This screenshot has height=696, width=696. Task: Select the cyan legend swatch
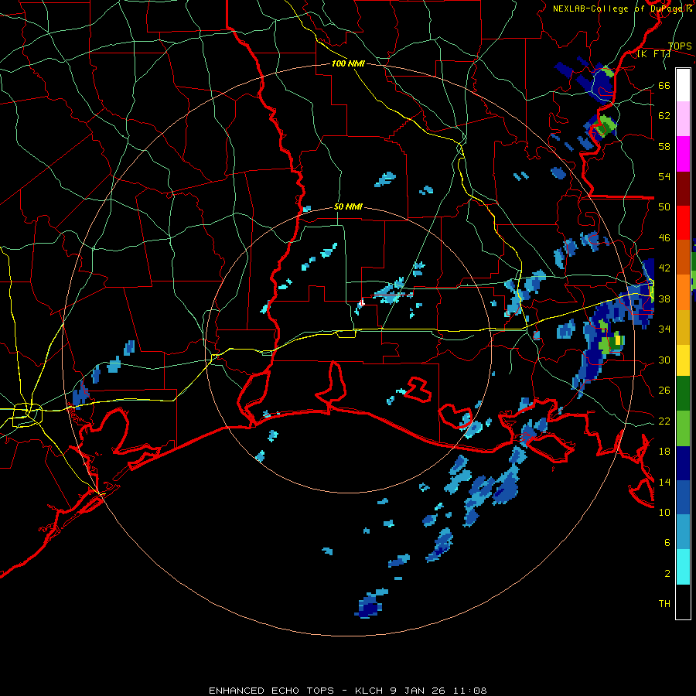683,567
